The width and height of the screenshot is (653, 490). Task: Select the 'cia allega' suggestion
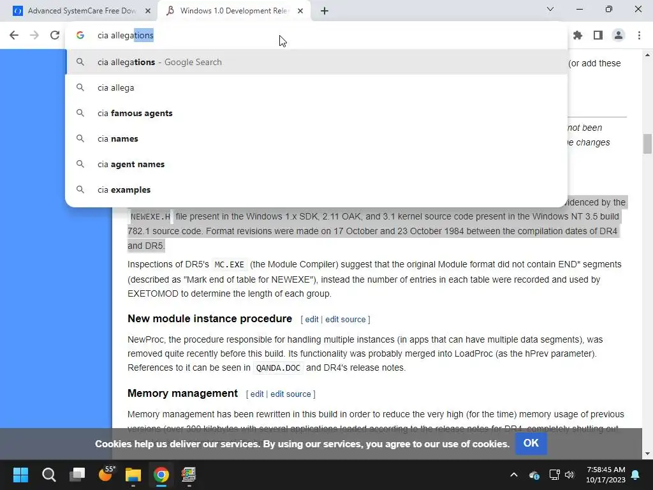click(316, 87)
